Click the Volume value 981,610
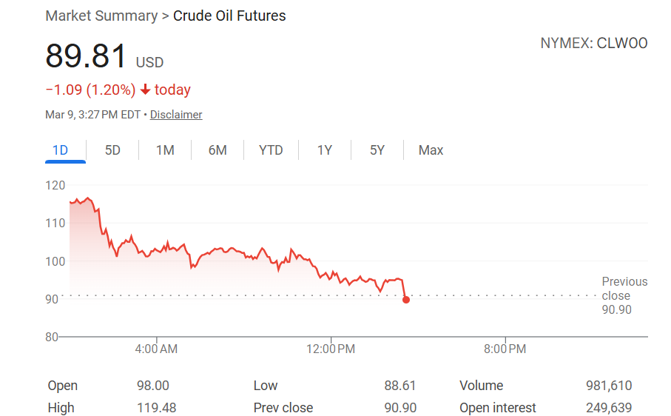671x416 pixels. 608,386
